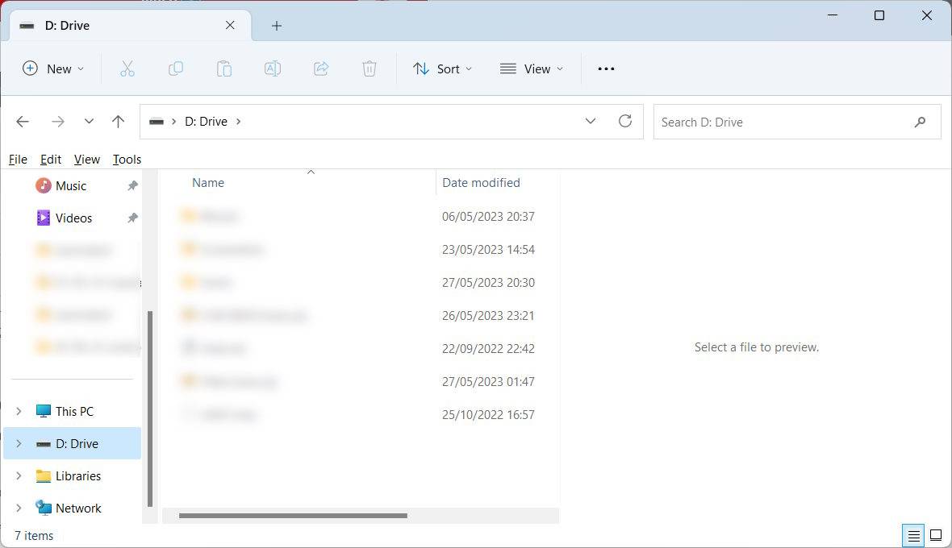Image resolution: width=952 pixels, height=548 pixels.
Task: Refresh the D: Drive folder
Action: click(624, 122)
